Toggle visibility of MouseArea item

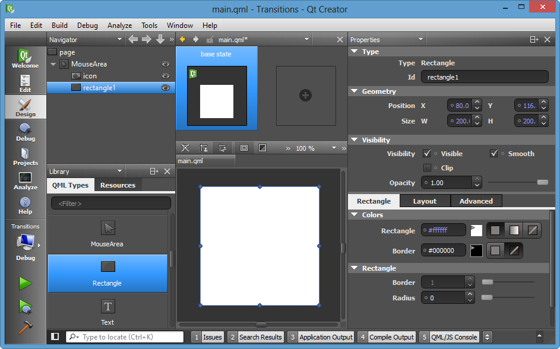165,64
